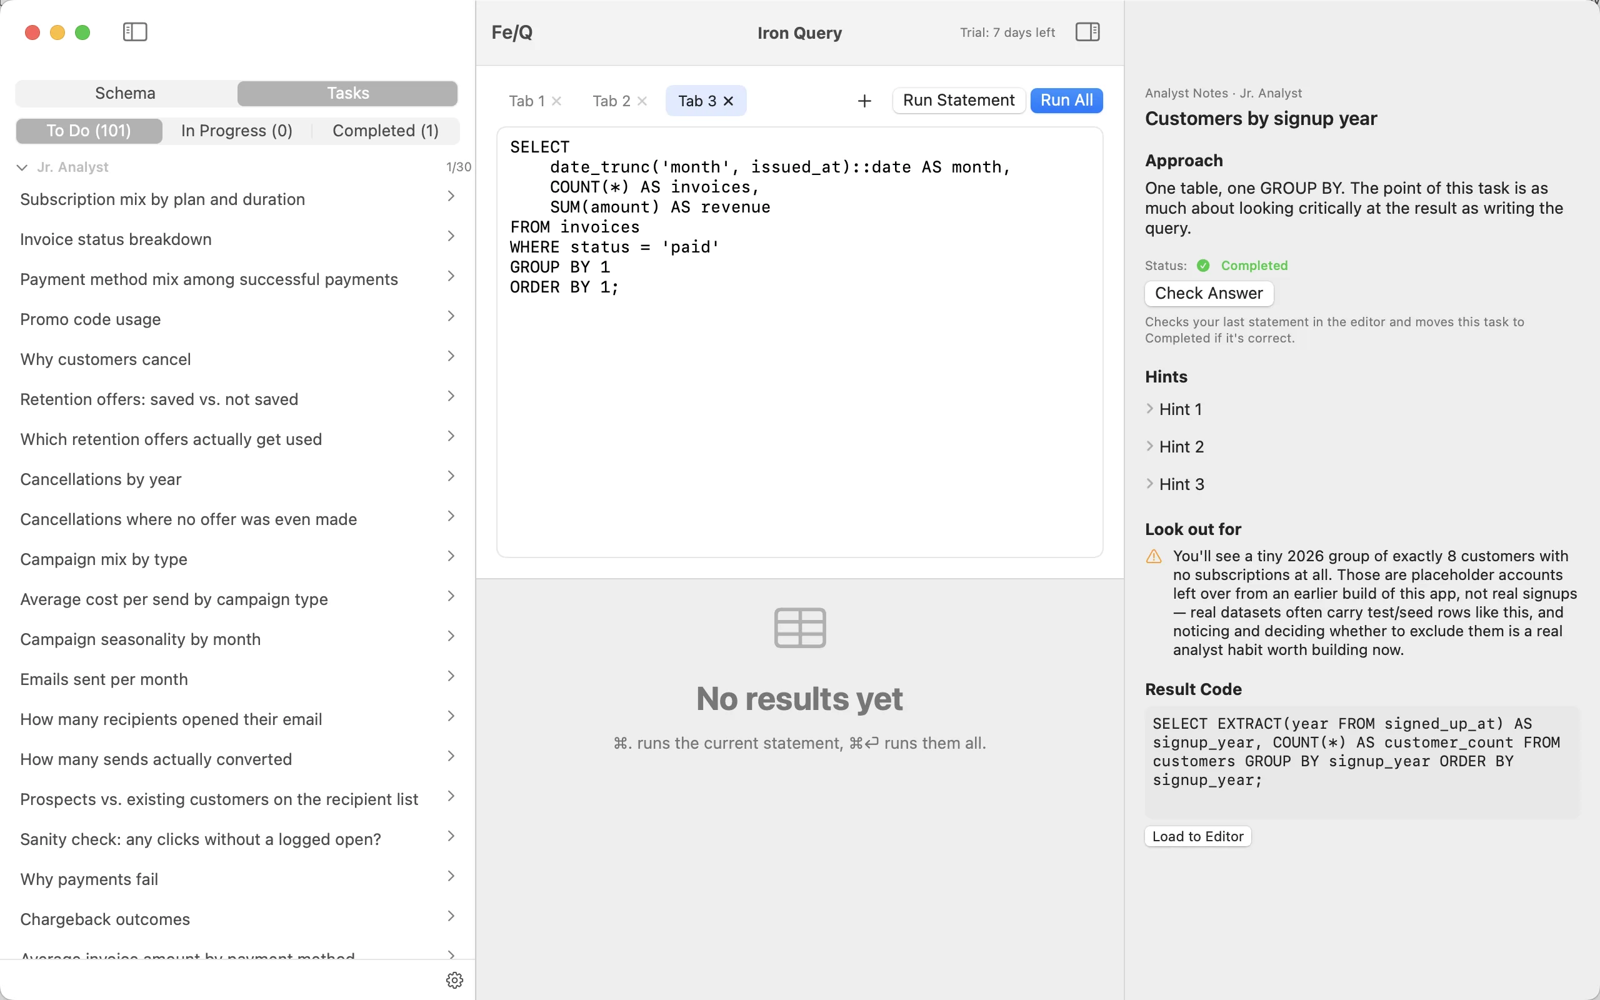Open Subscription mix by plan and duration task
Viewport: 1600px width, 1000px height.
tap(237, 199)
